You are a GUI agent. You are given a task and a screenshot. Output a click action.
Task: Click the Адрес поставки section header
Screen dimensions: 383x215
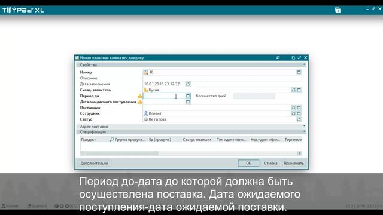(x=191, y=127)
